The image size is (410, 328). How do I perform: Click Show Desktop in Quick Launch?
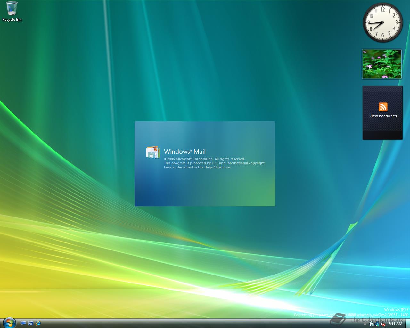[x=23, y=324]
